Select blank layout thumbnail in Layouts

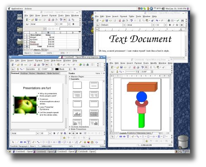[x=77, y=85]
